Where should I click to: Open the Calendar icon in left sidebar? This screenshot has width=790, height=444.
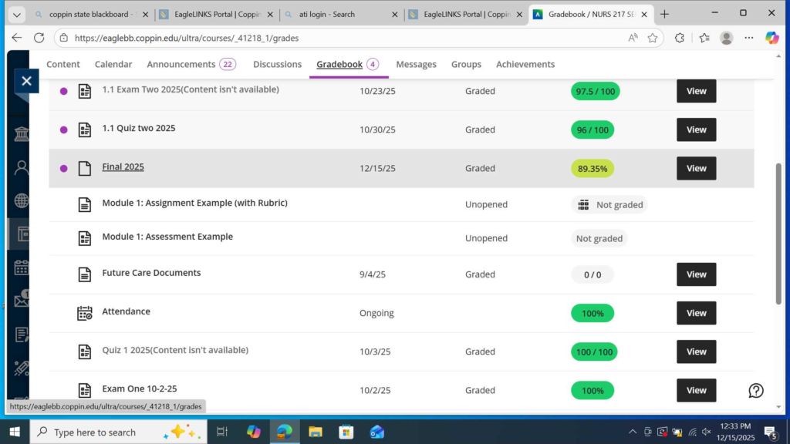point(22,267)
